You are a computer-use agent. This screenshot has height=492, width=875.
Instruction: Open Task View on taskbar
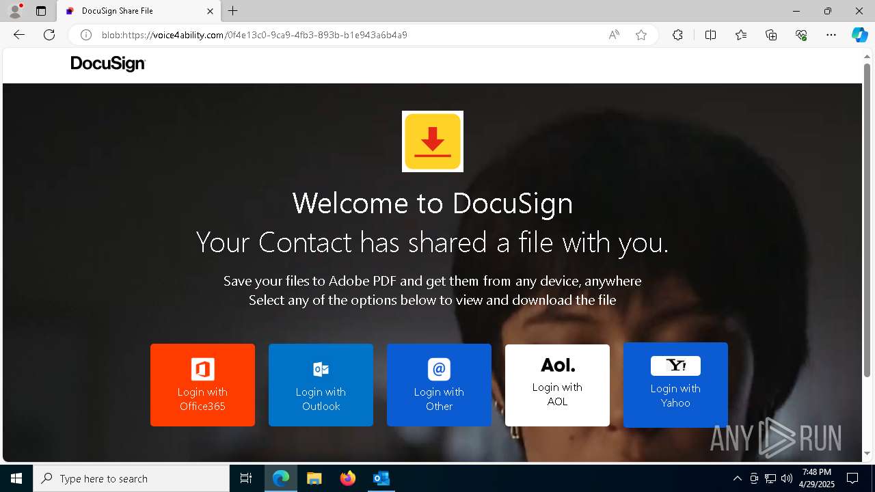(x=246, y=478)
